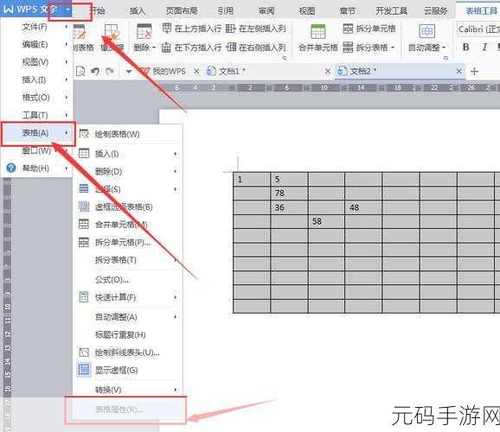
Task: Choose 标题行重复(H) menu entry
Action: click(128, 335)
